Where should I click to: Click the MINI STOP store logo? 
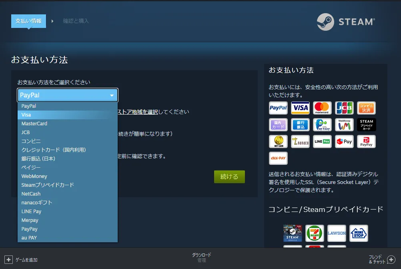click(359, 233)
